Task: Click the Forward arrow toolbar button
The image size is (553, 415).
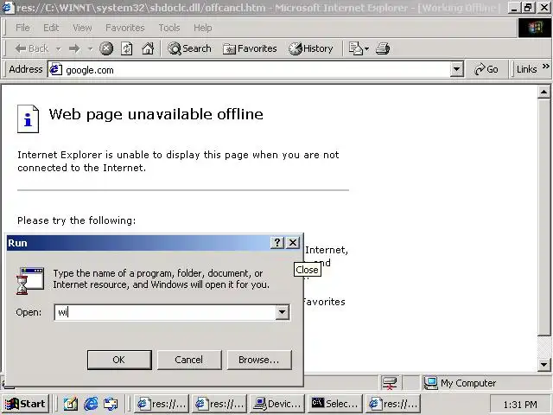Action: [x=74, y=48]
